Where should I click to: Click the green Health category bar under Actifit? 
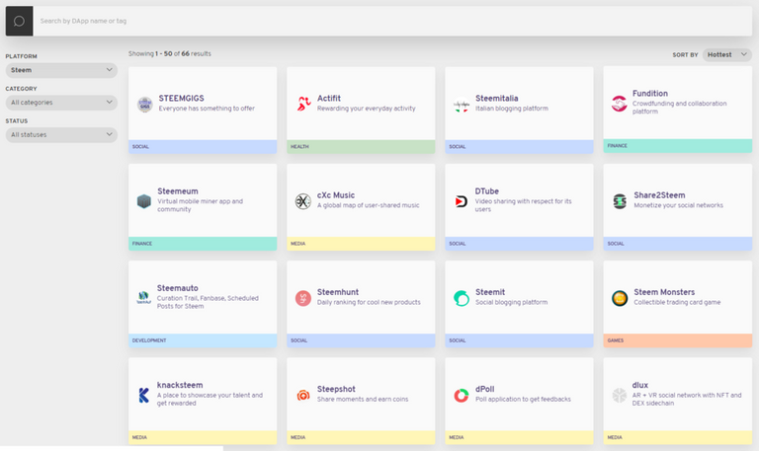pyautogui.click(x=361, y=146)
